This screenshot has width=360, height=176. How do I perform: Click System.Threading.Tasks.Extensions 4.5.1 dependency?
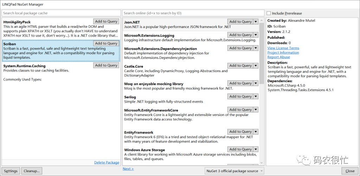301,90
